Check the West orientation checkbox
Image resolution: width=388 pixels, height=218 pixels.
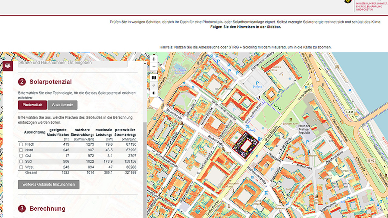point(21,167)
